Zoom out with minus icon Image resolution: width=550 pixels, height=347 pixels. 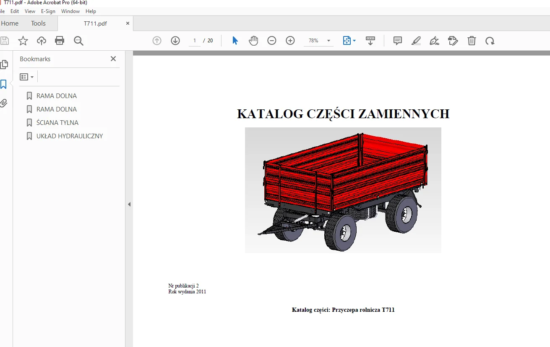(x=272, y=41)
